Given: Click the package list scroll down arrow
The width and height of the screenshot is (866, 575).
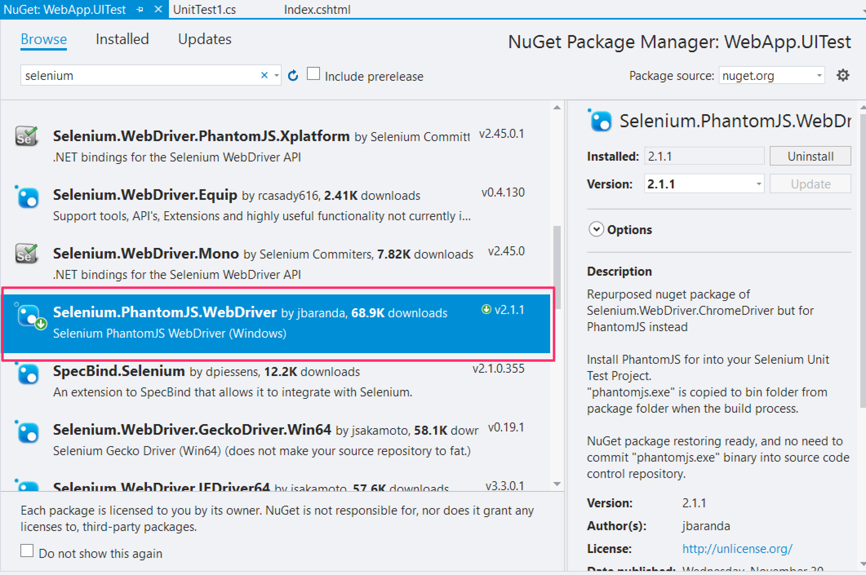Looking at the screenshot, I should 557,484.
